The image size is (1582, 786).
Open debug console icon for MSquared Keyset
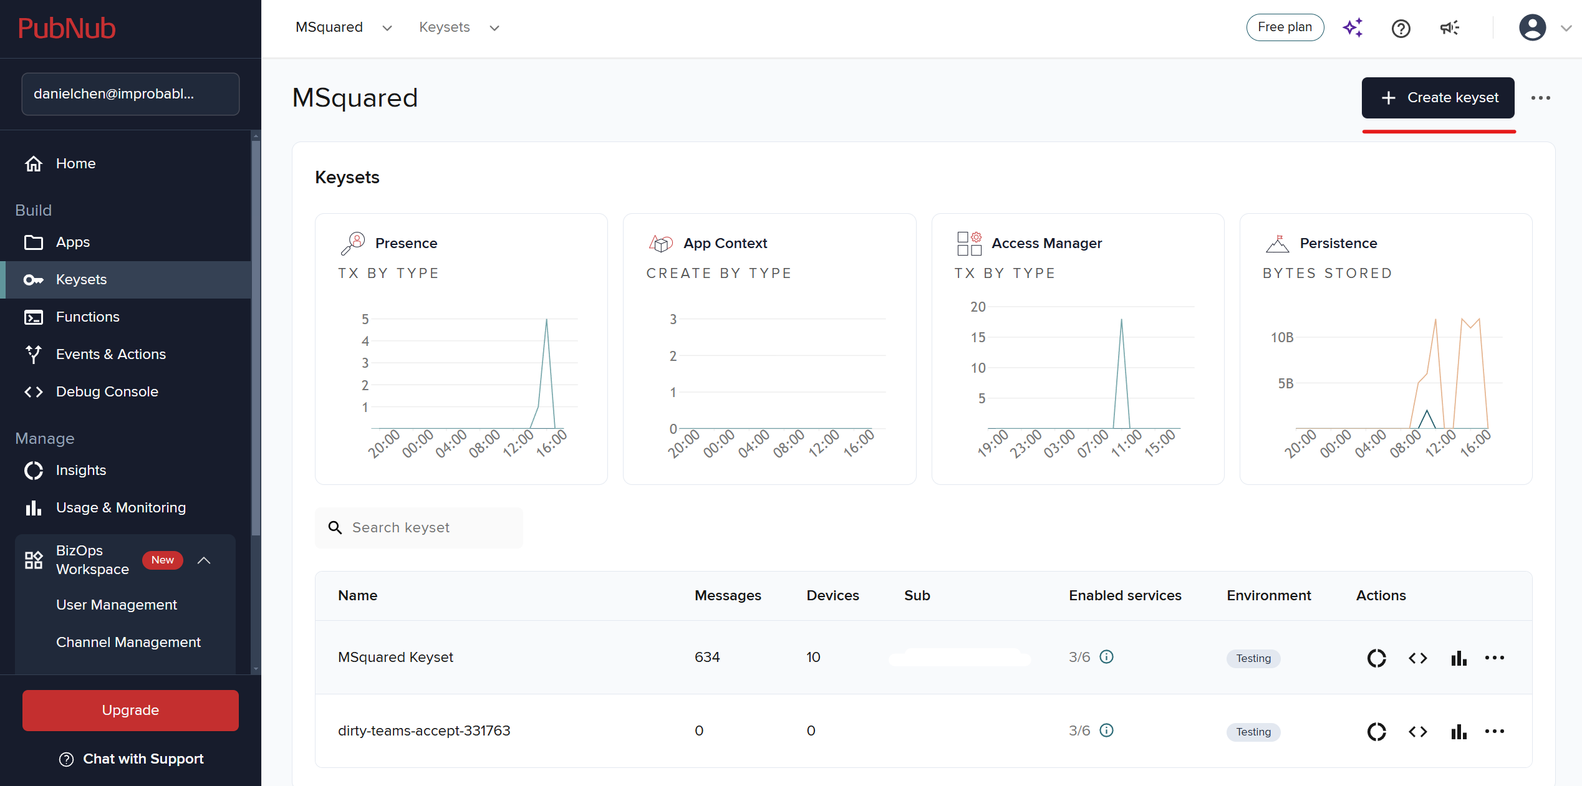pyautogui.click(x=1417, y=658)
